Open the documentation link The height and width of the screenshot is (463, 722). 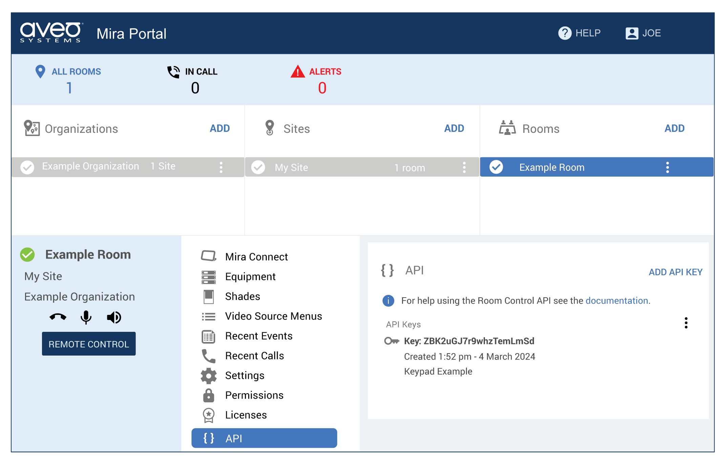coord(617,301)
